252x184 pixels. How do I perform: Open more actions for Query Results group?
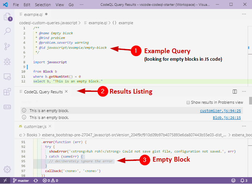[x=244, y=91]
